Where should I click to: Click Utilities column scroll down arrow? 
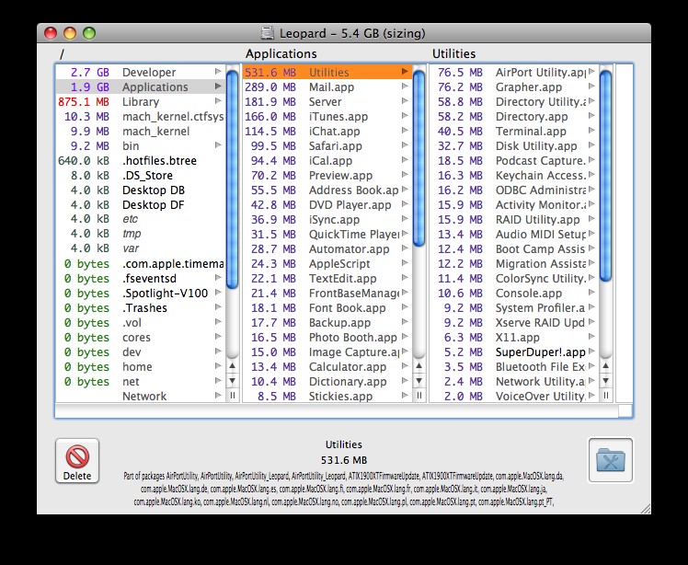[605, 381]
